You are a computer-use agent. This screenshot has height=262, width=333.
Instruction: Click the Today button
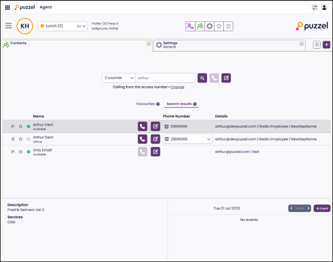(x=299, y=208)
